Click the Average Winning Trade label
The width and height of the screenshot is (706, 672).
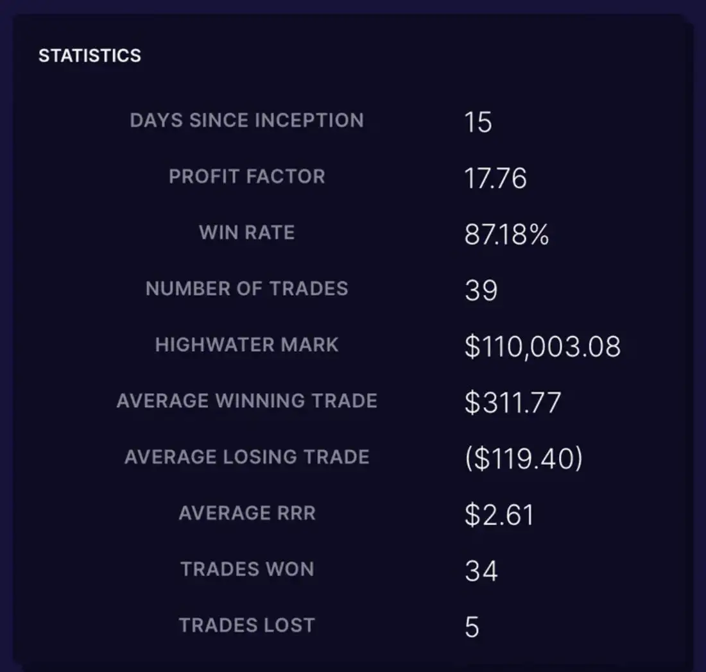point(246,401)
